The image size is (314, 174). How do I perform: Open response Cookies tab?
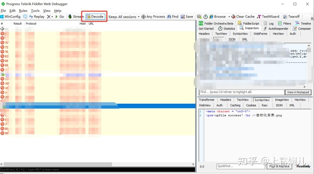tap(251, 105)
